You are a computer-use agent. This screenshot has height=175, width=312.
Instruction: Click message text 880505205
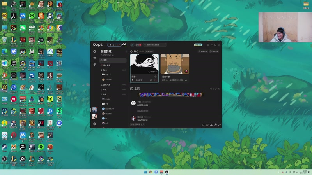click(x=142, y=105)
